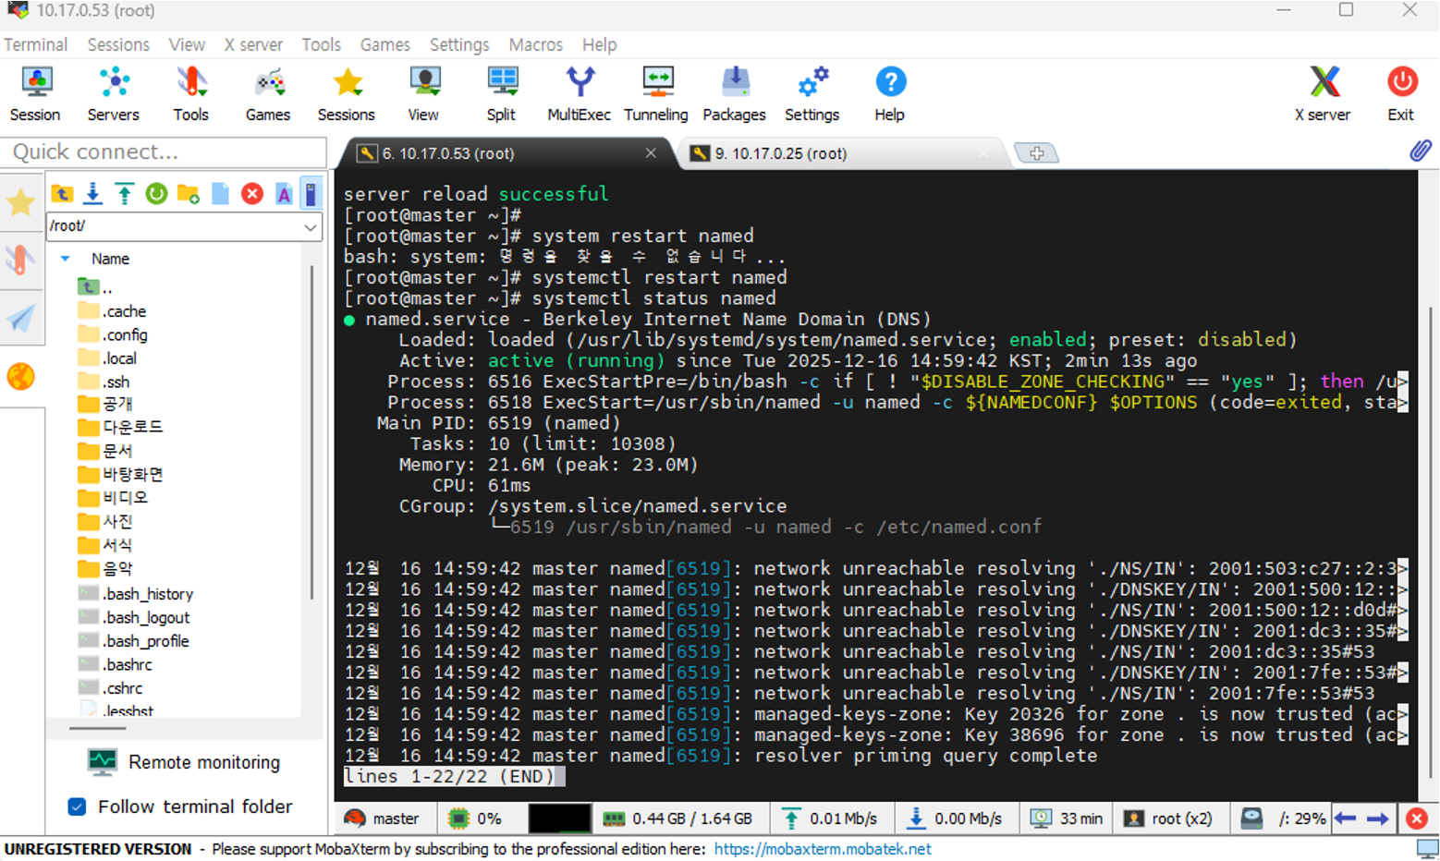Open the favorites star sidebar tab

[x=20, y=202]
